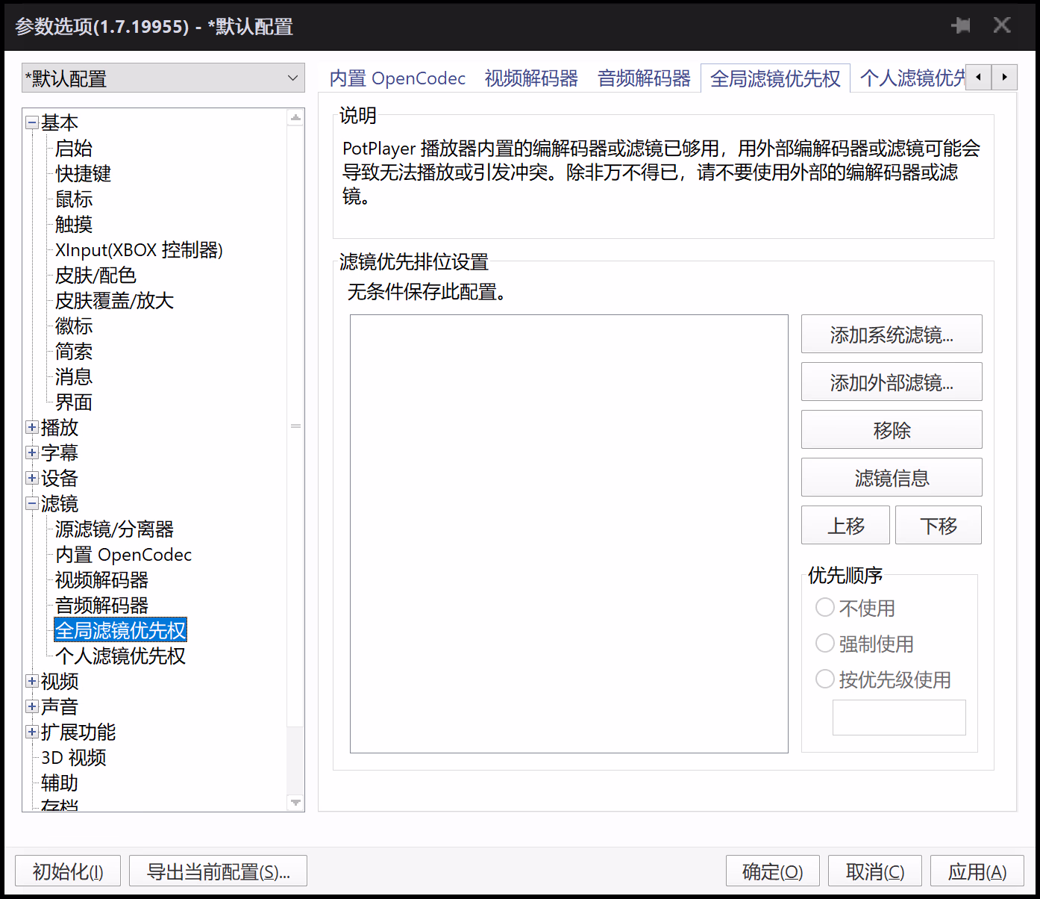Click the empty filter priority list box
The width and height of the screenshot is (1040, 899).
pos(568,533)
